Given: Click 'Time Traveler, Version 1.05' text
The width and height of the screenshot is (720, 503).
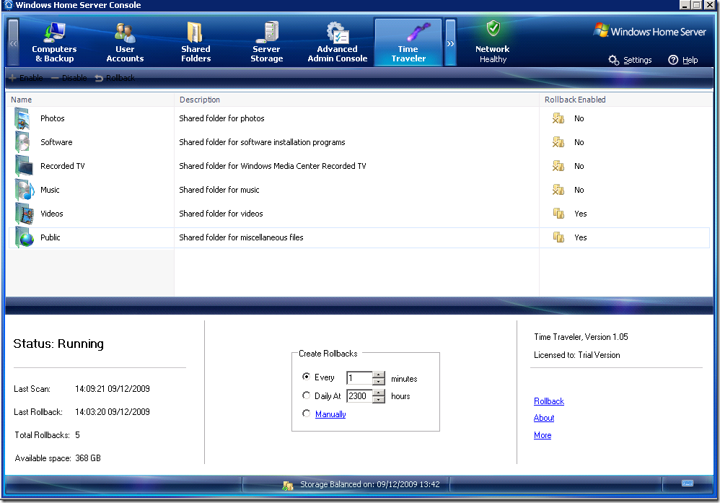Looking at the screenshot, I should point(581,337).
